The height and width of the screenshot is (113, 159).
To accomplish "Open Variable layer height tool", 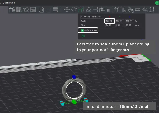I will point(55,10).
